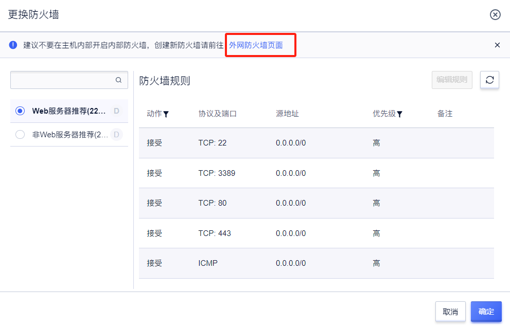Close the 更换防火墙 dialog with the X icon
The height and width of the screenshot is (327, 510).
click(x=495, y=14)
